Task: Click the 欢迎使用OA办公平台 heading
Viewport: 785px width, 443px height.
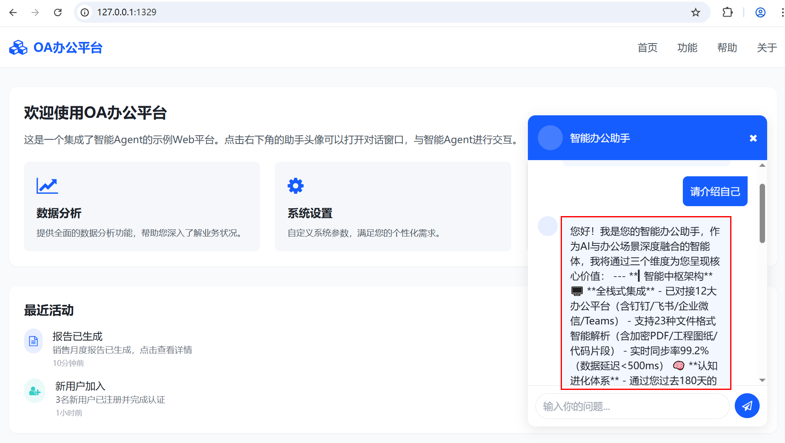Action: (96, 113)
